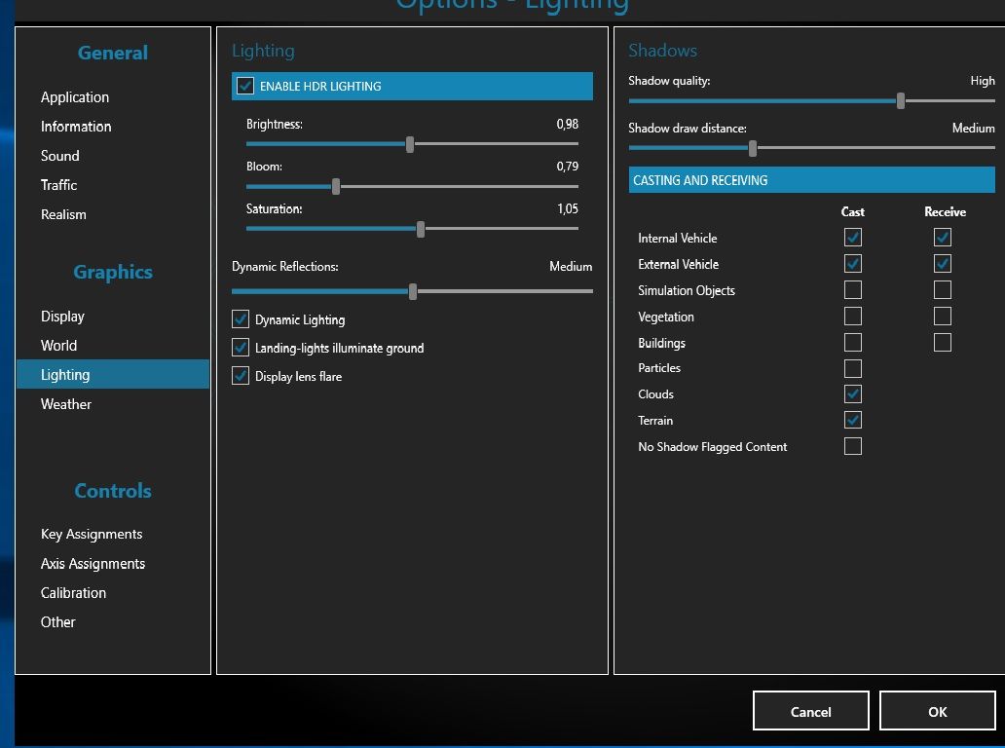Screen dimensions: 1005x748
Task: Switch to World graphics settings
Action: (x=59, y=346)
